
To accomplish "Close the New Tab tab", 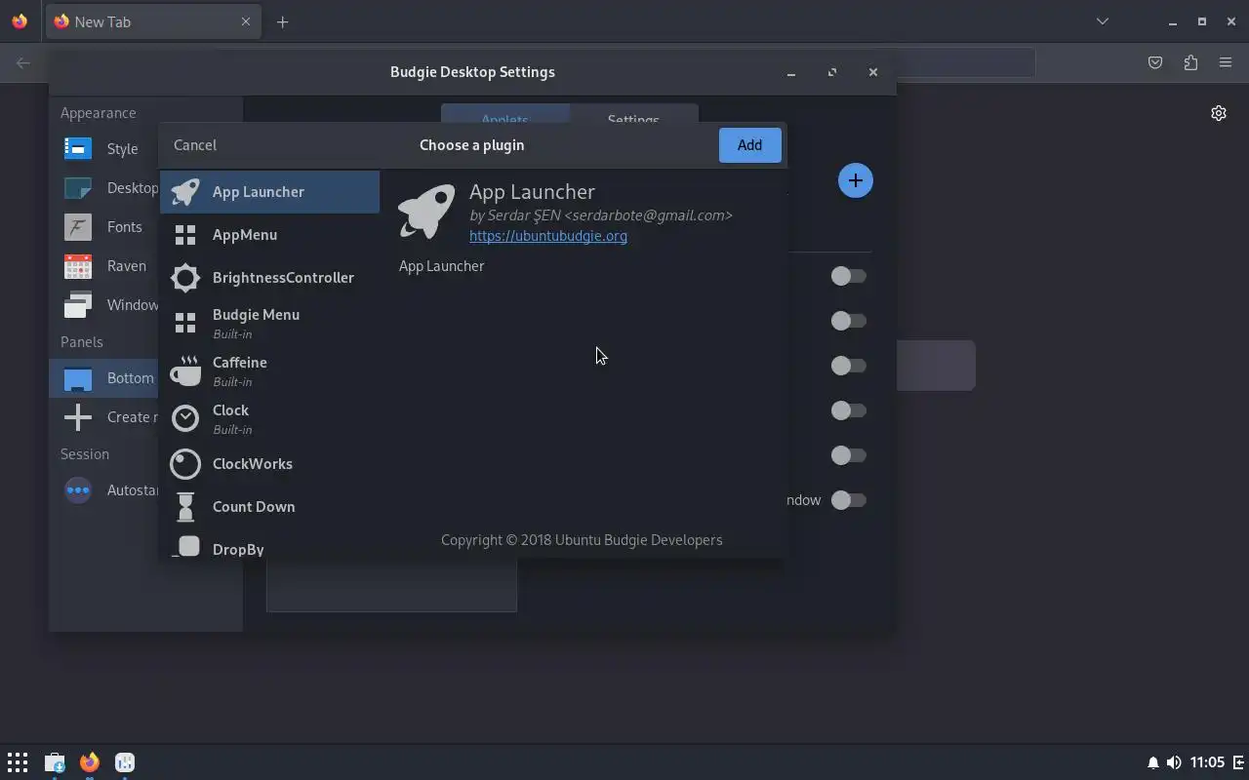I will (x=246, y=21).
